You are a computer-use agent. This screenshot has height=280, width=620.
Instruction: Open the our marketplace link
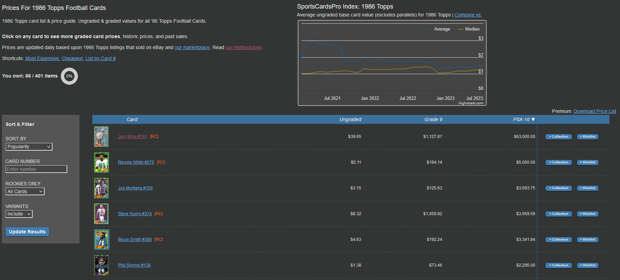point(192,47)
